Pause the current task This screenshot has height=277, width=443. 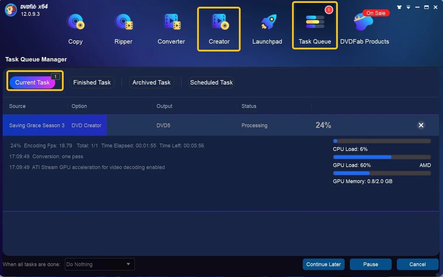371,264
